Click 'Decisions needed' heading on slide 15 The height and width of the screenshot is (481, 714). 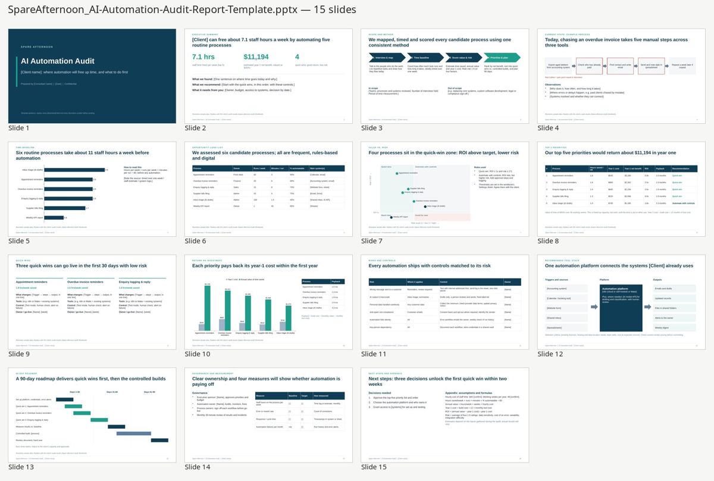tap(380, 393)
